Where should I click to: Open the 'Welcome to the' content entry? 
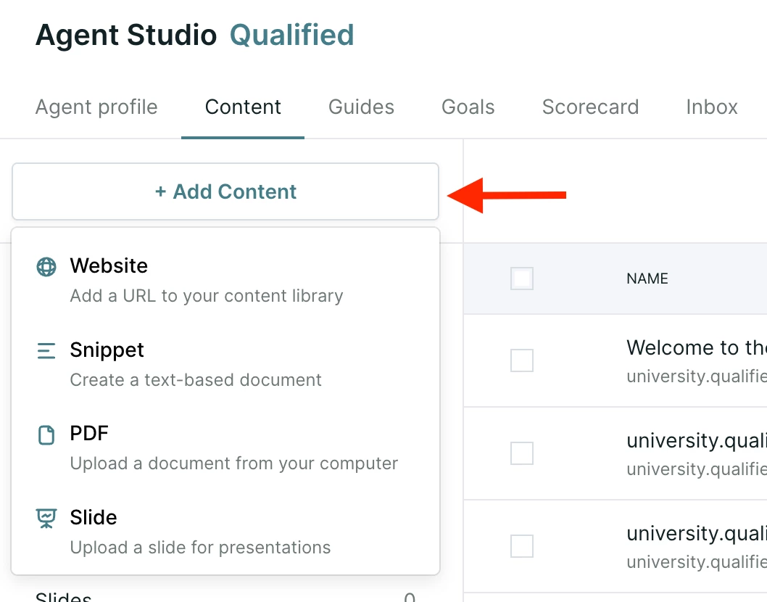(x=697, y=347)
